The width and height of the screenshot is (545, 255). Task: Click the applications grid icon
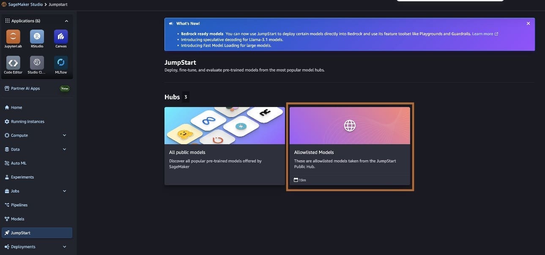click(x=7, y=21)
